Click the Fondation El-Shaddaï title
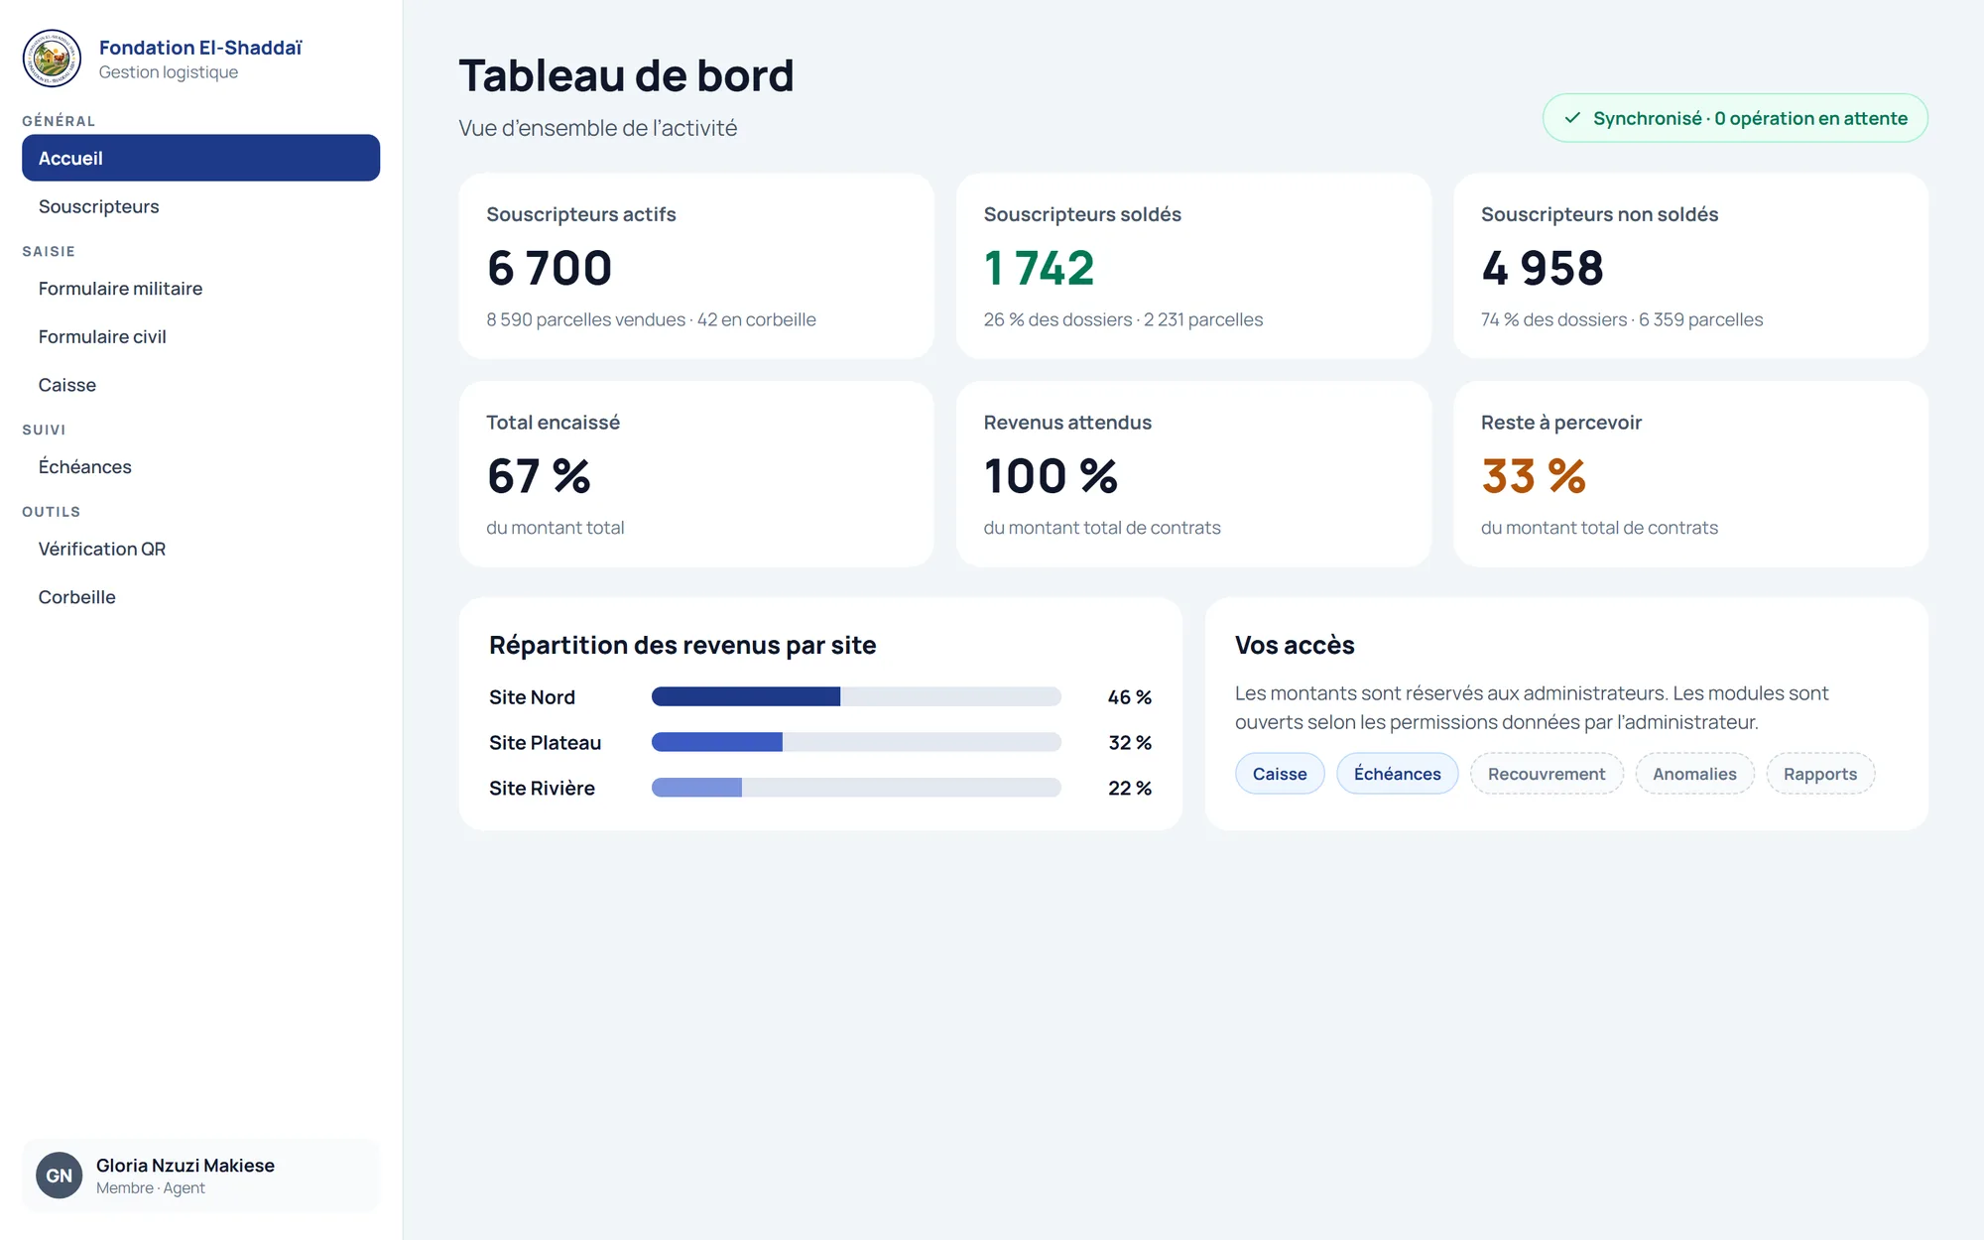 (200, 48)
